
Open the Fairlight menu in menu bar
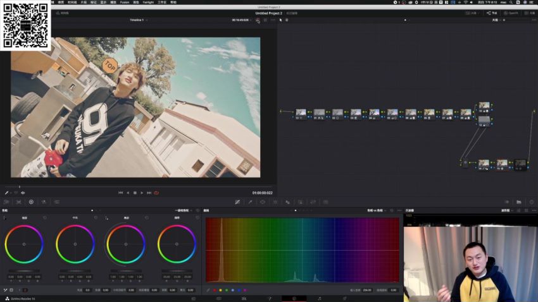click(x=149, y=2)
